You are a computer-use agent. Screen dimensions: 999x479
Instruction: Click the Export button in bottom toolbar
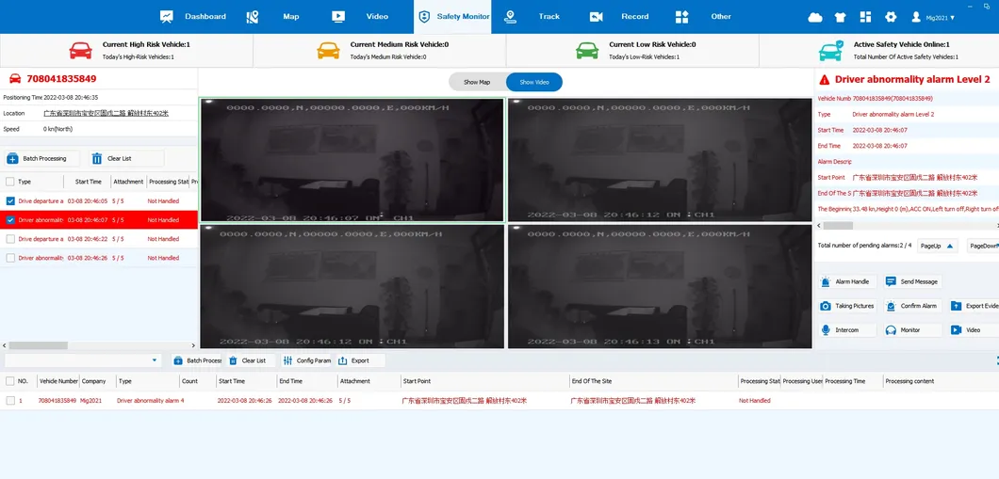[x=354, y=360]
